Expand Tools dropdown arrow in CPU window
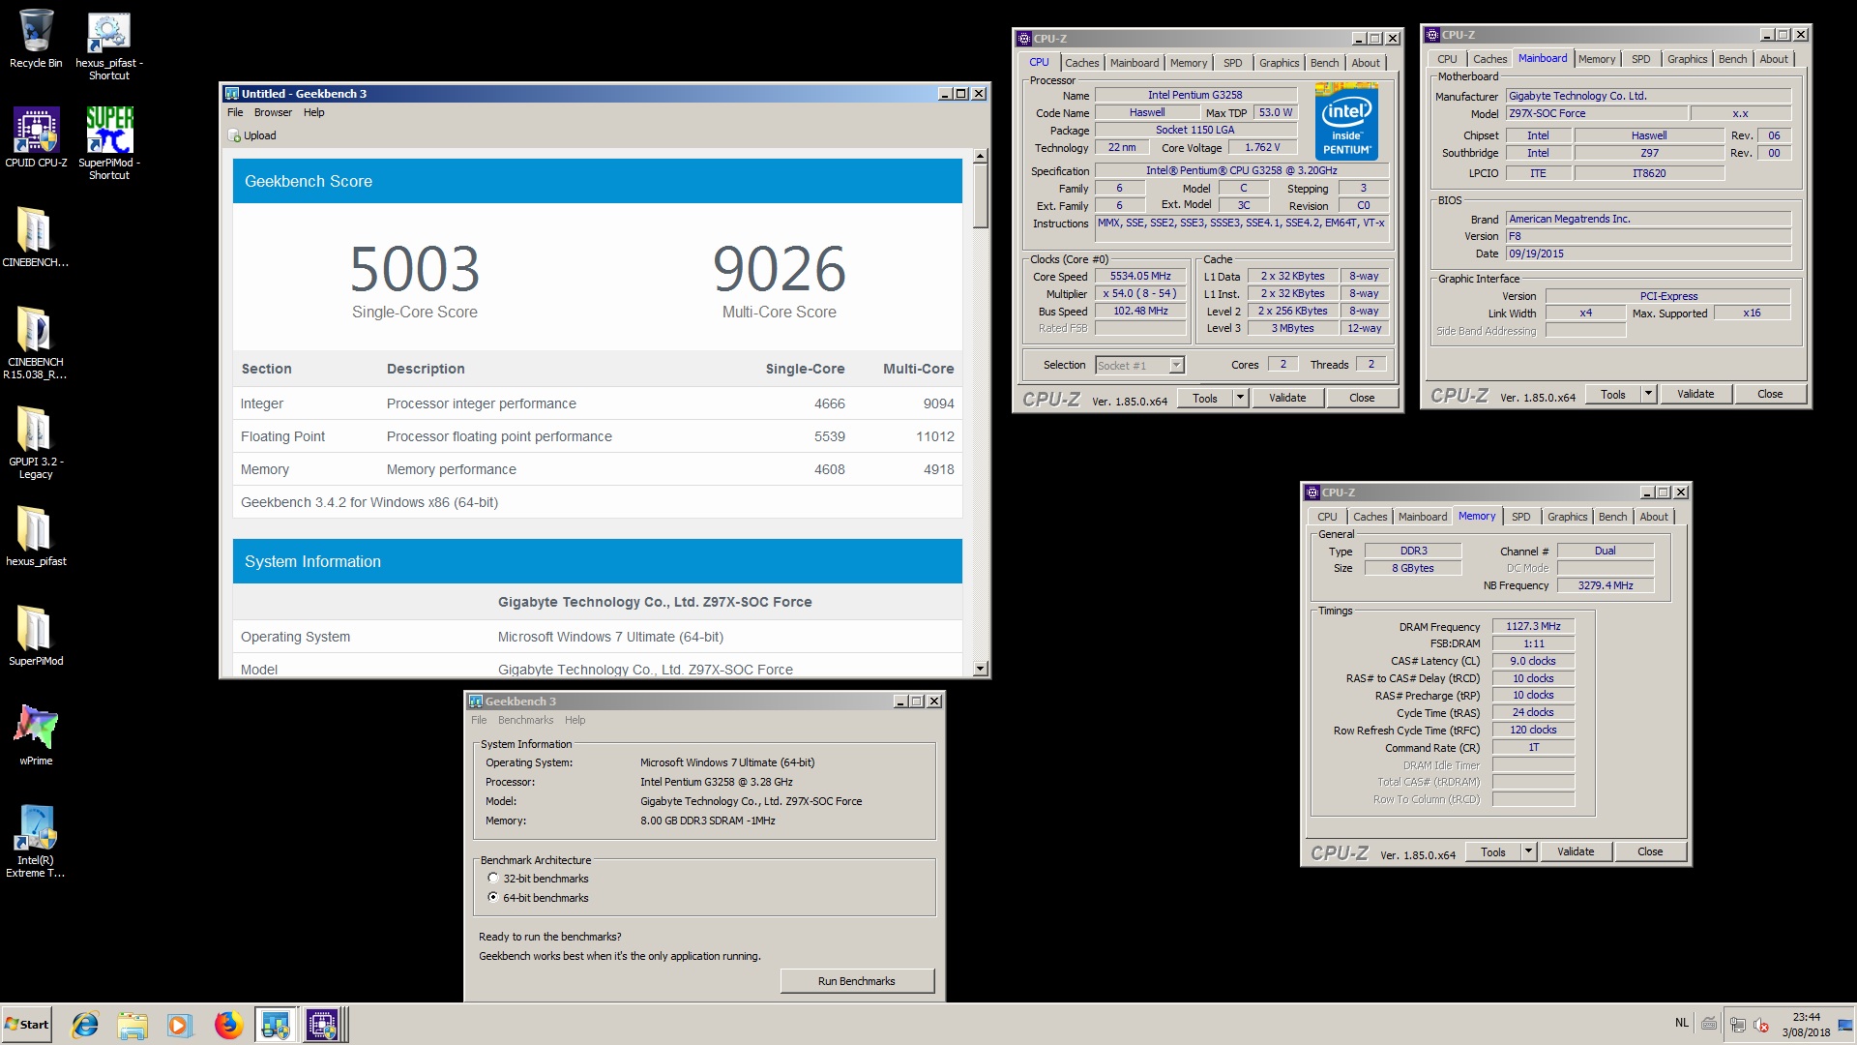 pyautogui.click(x=1240, y=398)
